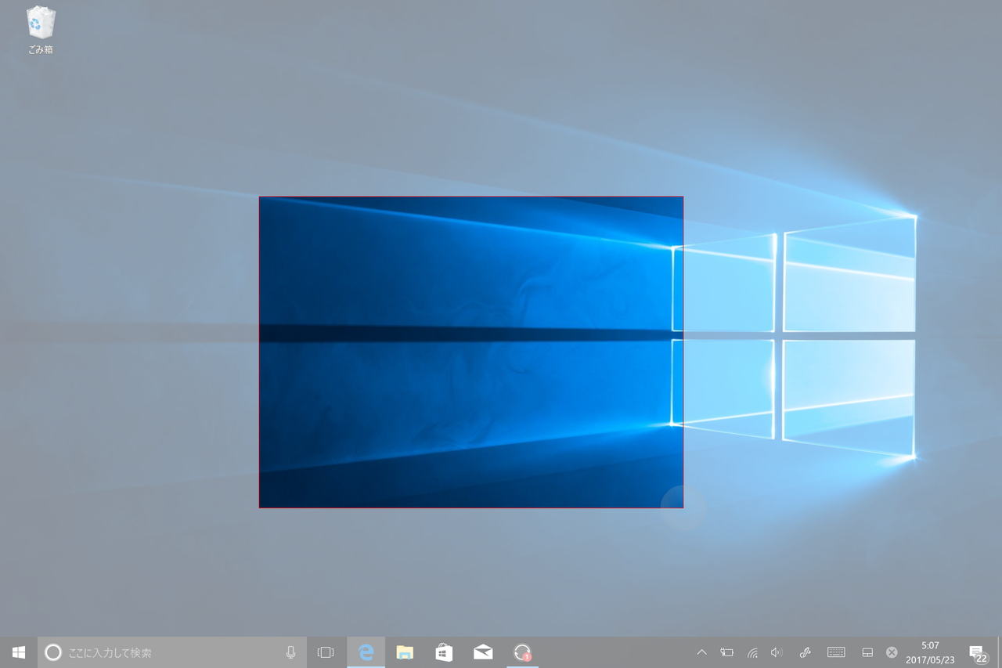Launch the Microsoft Store app
The height and width of the screenshot is (668, 1002).
(x=443, y=652)
